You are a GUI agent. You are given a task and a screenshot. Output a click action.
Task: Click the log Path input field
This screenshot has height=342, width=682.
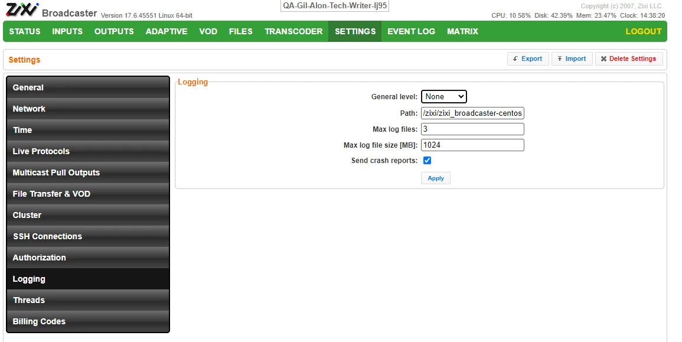click(472, 113)
